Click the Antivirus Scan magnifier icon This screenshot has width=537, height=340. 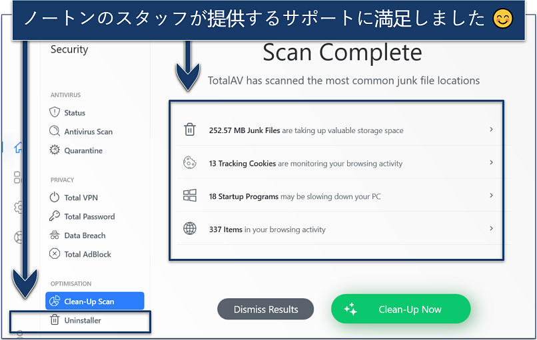55,131
